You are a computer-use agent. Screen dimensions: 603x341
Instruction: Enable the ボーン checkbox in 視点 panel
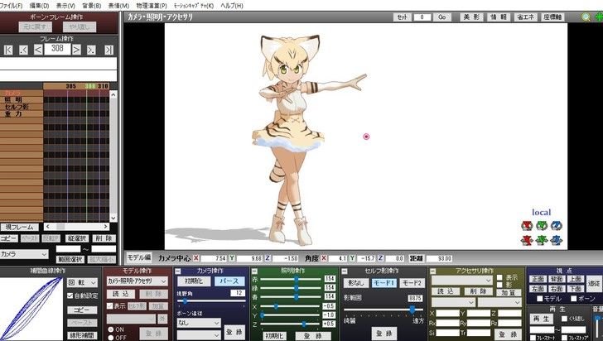point(574,299)
